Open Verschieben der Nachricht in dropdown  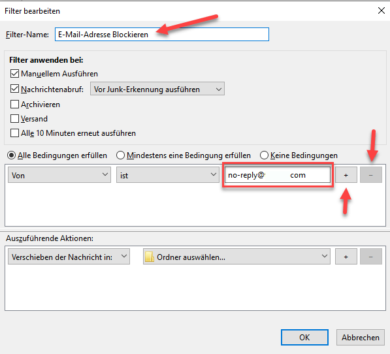click(69, 257)
